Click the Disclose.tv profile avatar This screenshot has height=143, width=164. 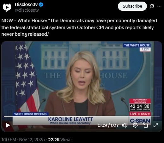coord(7,7)
